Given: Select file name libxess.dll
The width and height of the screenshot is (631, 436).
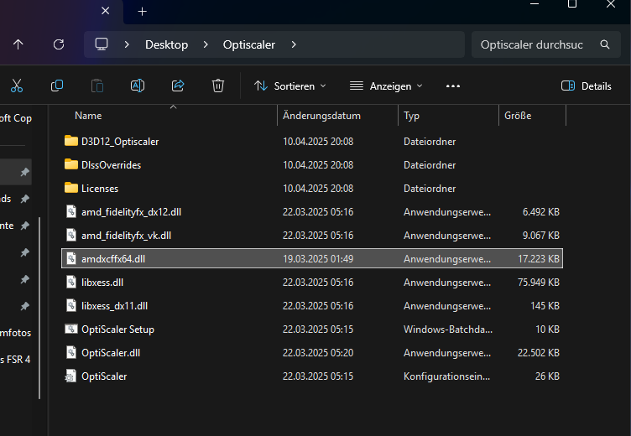Looking at the screenshot, I should click(102, 283).
